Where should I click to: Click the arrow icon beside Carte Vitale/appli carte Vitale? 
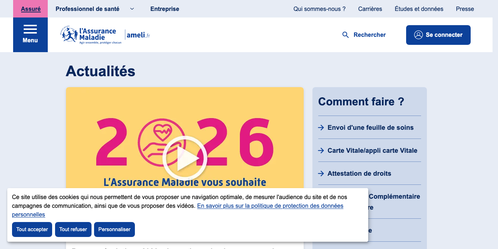coord(321,151)
